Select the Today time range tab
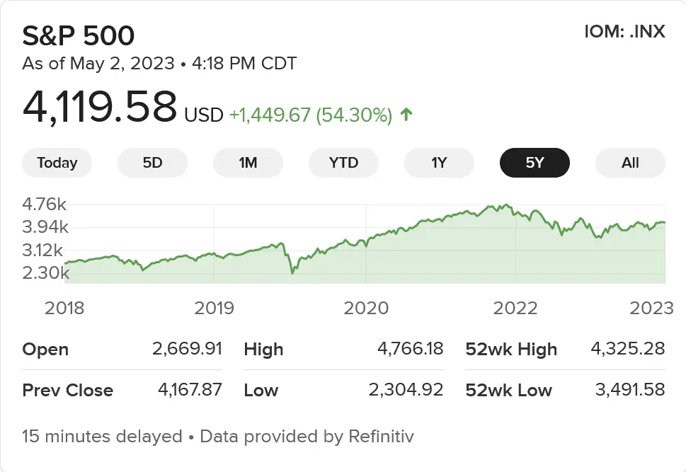This screenshot has width=686, height=472. (x=57, y=163)
